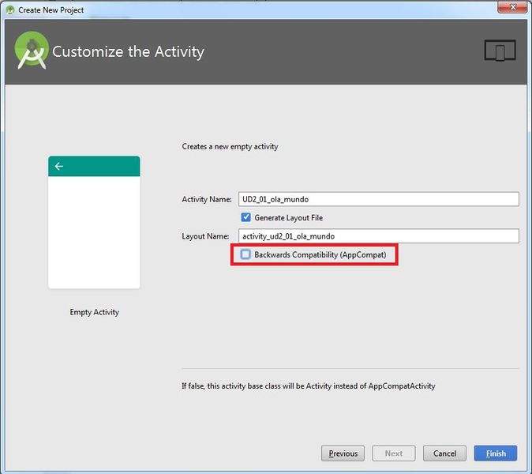Screen dimensions: 532x474
Task: Close the Create New Project dialog
Action: [x=513, y=7]
